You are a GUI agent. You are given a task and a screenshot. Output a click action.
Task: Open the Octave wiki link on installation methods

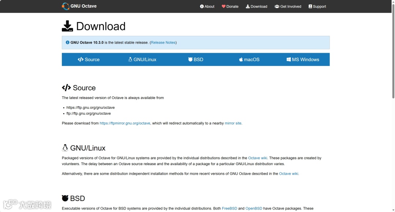pos(289,174)
